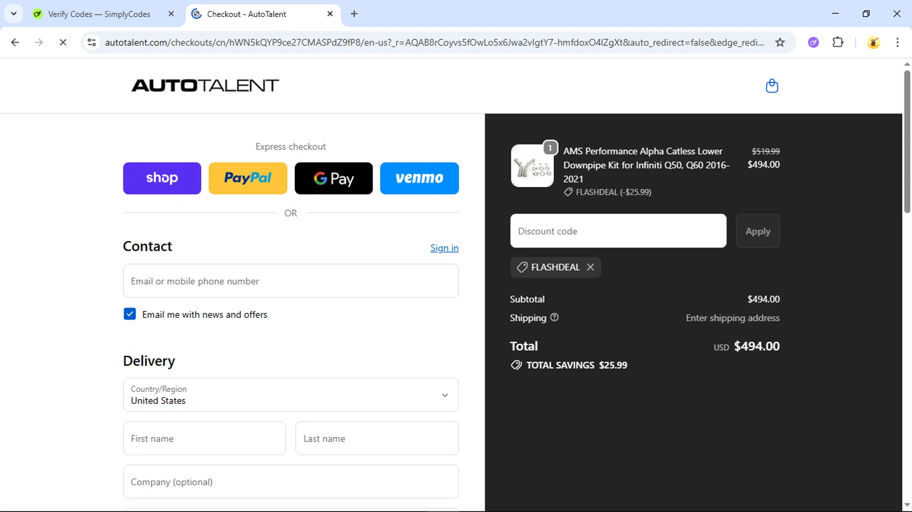Bookmark this page with the star icon
Screen dimensions: 912x512
pyautogui.click(x=780, y=43)
